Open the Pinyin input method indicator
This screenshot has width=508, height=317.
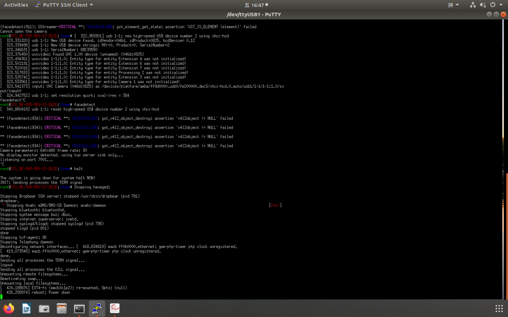click(x=450, y=5)
